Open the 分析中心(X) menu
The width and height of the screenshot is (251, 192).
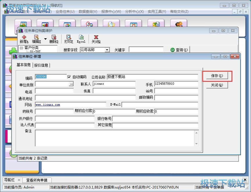pyautogui.click(x=134, y=12)
